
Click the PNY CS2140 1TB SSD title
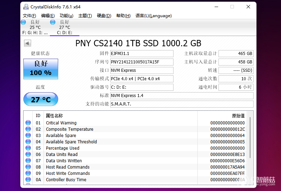point(138,43)
